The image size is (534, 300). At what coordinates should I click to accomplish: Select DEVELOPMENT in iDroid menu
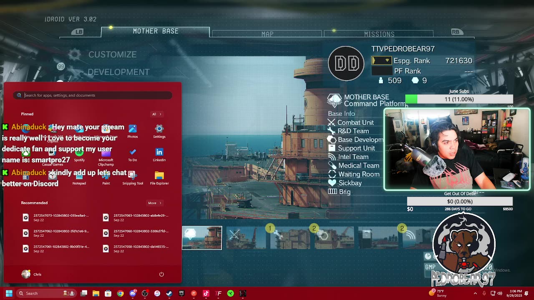[118, 72]
